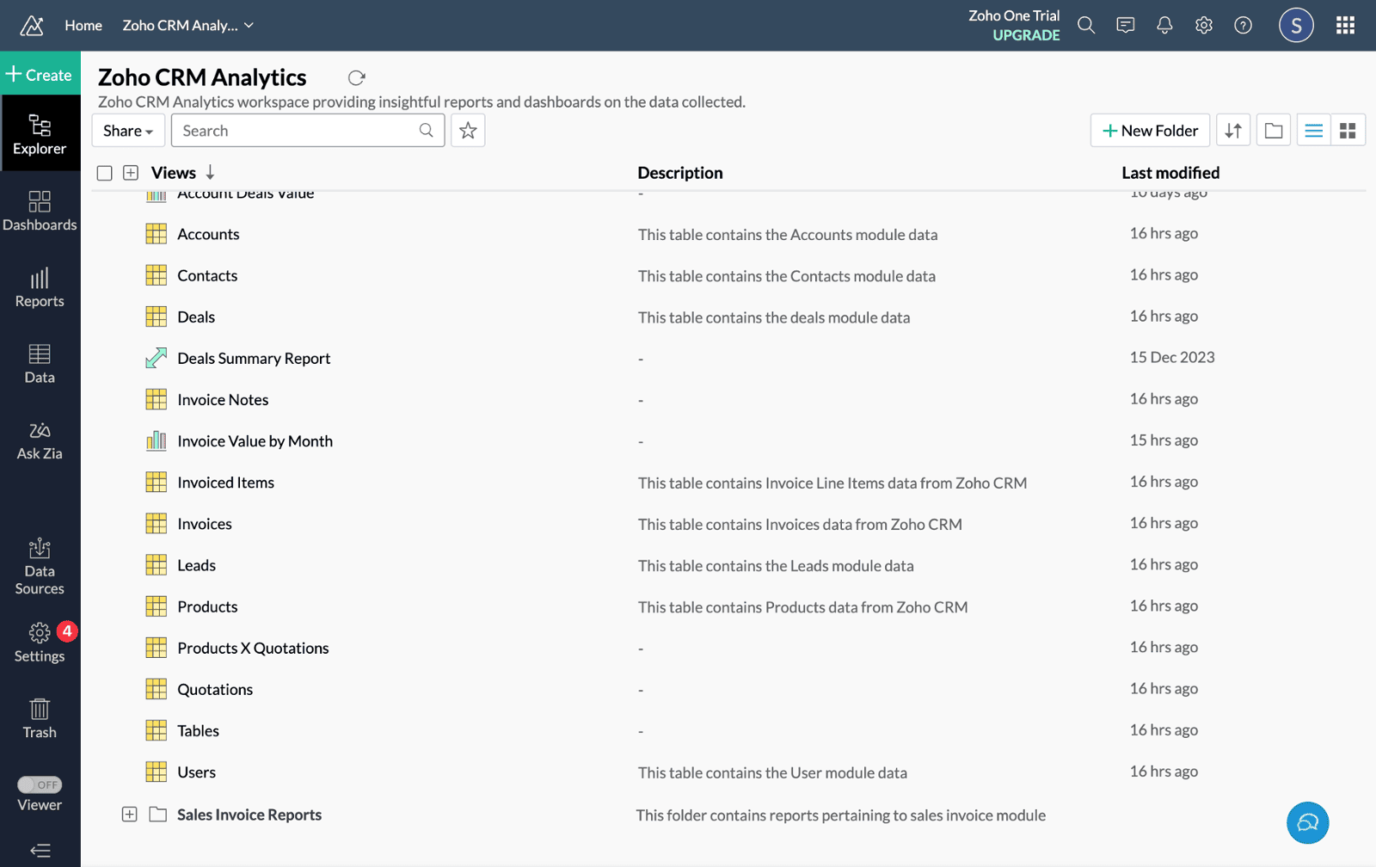Expand the Sales Invoice Reports folder
The image size is (1376, 867).
coord(129,814)
